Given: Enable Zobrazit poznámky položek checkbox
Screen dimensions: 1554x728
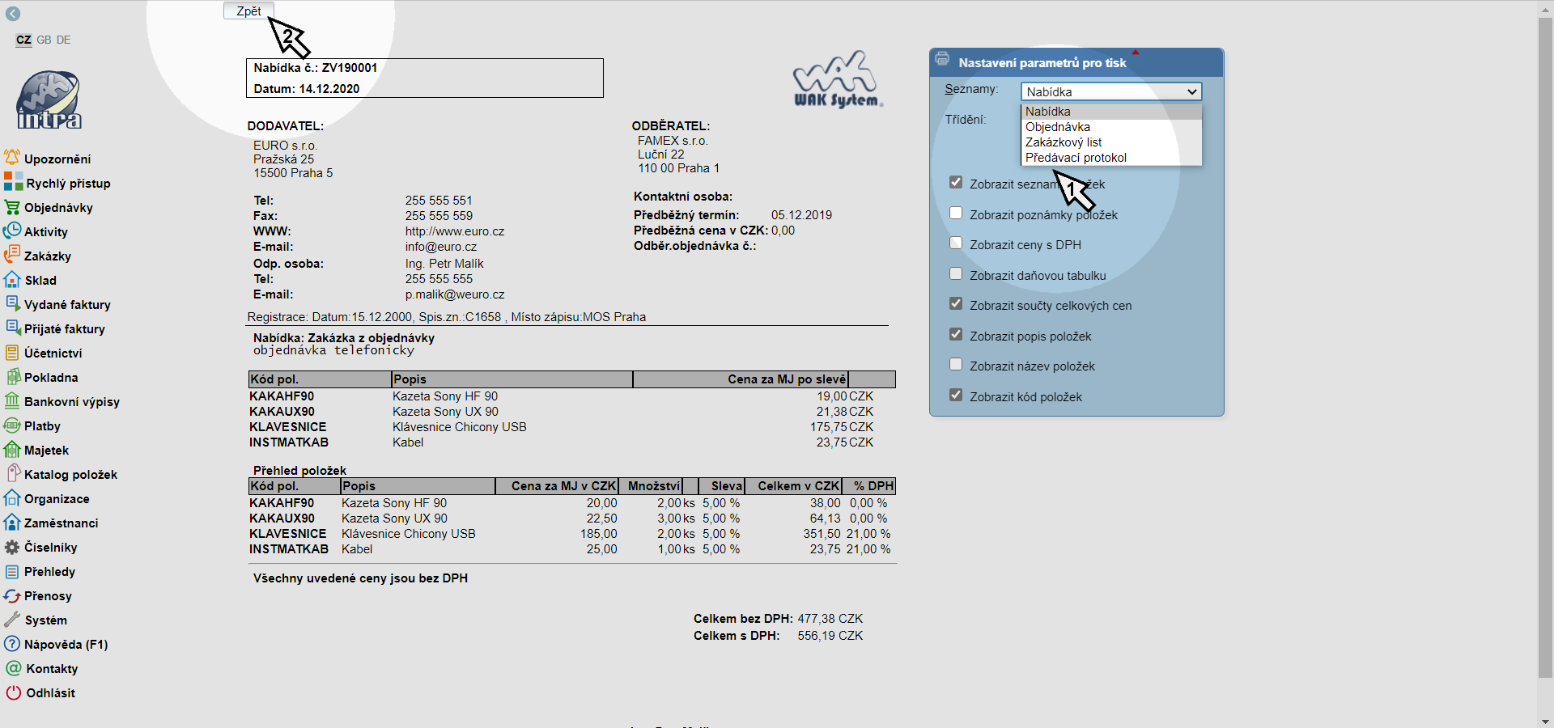Looking at the screenshot, I should [956, 214].
